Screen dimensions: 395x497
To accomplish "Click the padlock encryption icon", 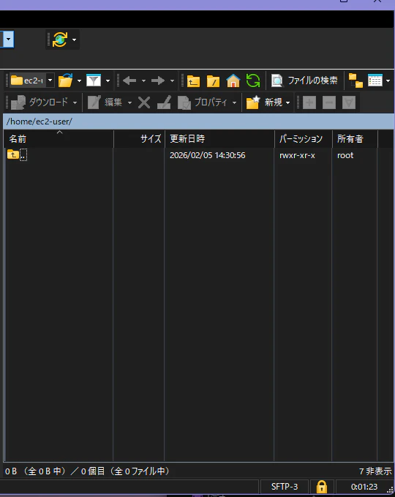I will click(x=322, y=487).
